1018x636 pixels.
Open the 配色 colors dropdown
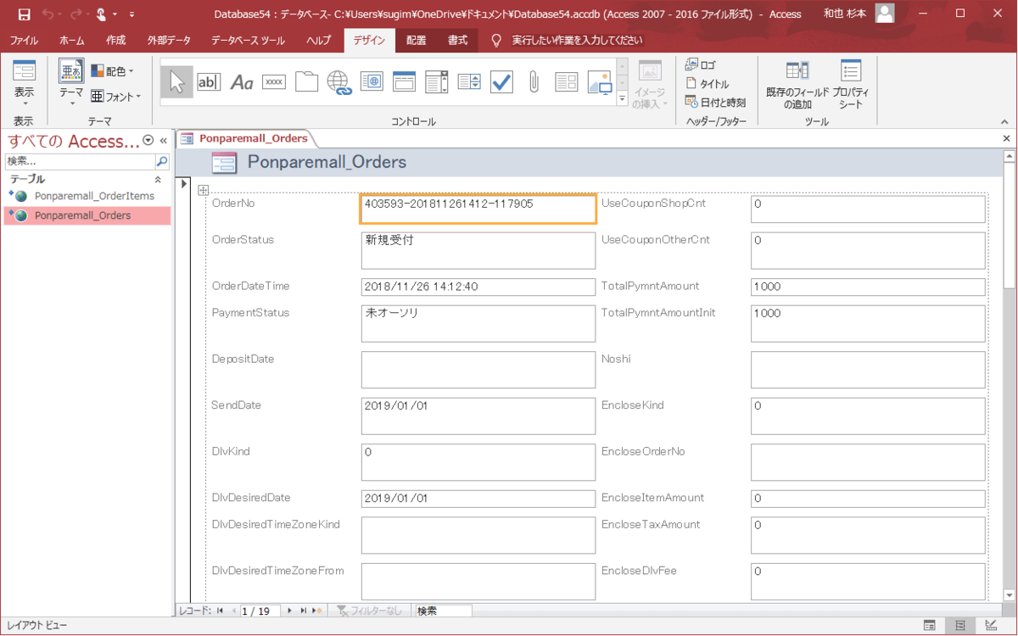[113, 71]
